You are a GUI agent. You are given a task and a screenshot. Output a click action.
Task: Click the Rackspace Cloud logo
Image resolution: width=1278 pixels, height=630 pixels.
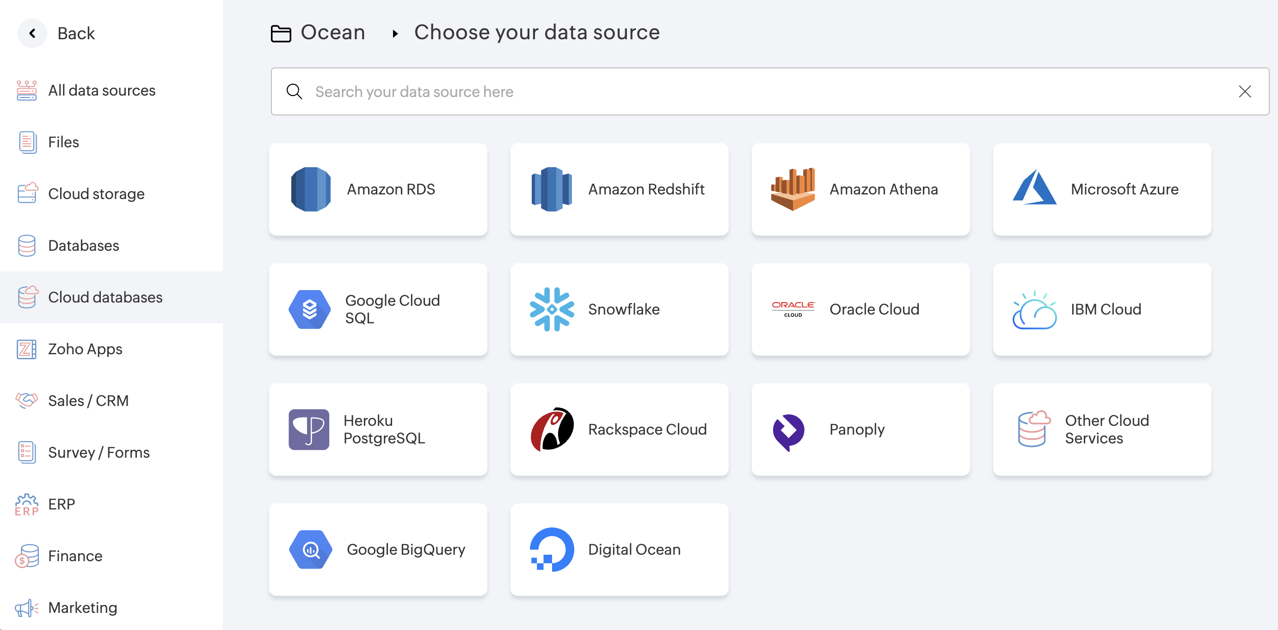point(552,429)
